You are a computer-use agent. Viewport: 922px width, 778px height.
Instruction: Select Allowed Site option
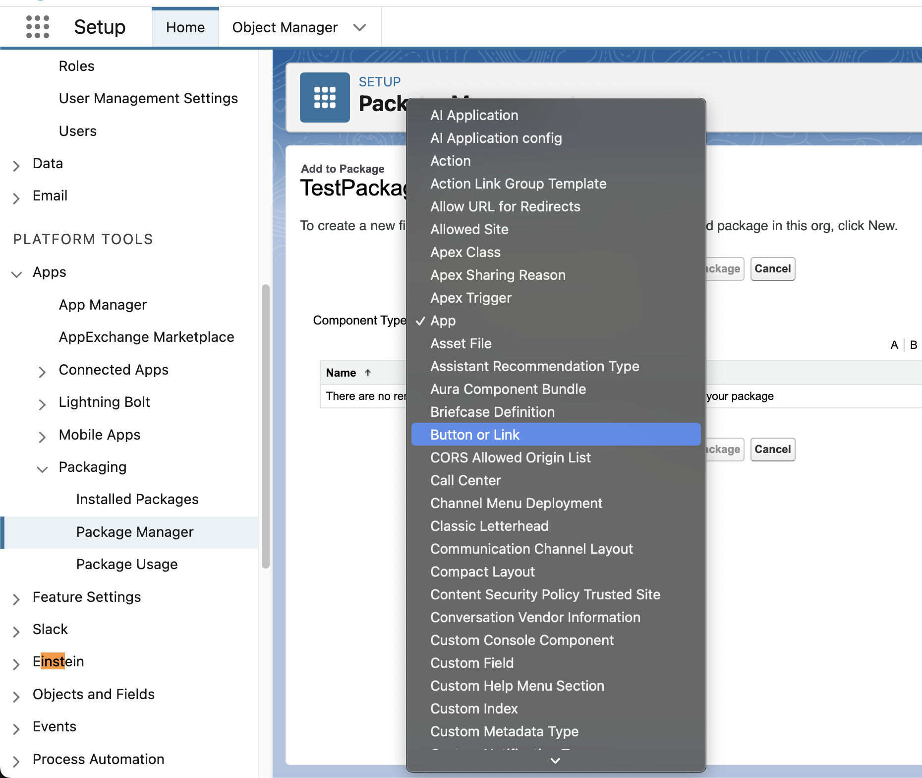click(x=556, y=229)
